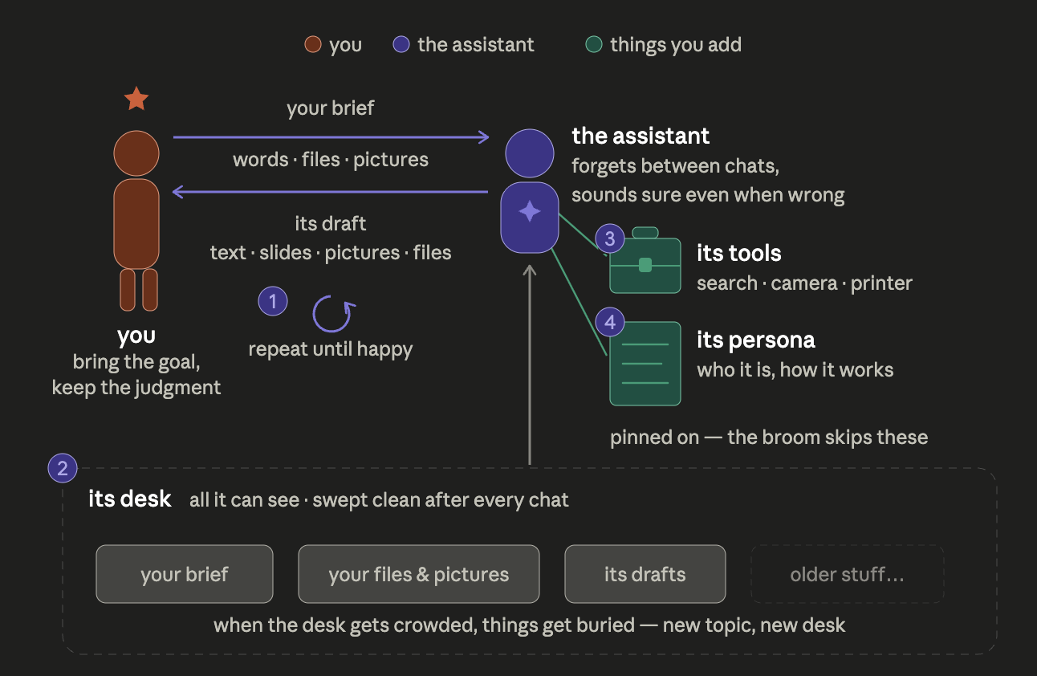Click the 'your brief' desk card
This screenshot has width=1037, height=676.
click(x=185, y=574)
